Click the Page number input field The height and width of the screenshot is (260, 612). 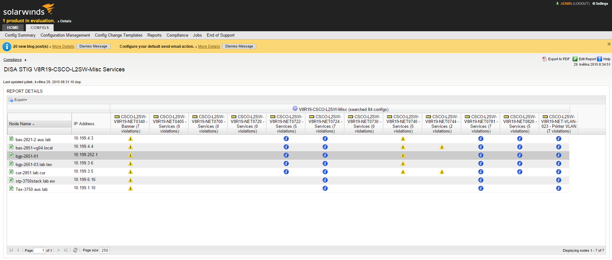(40, 250)
